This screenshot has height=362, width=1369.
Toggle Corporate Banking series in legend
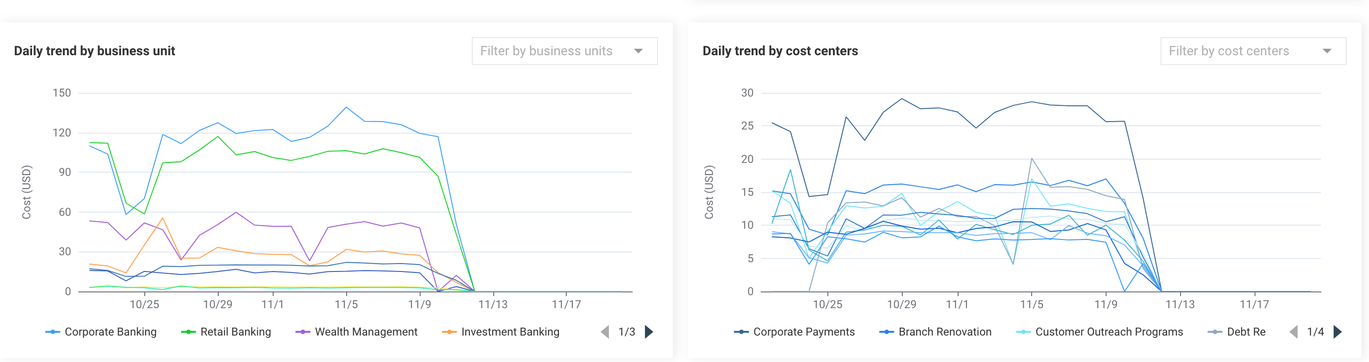(x=101, y=332)
